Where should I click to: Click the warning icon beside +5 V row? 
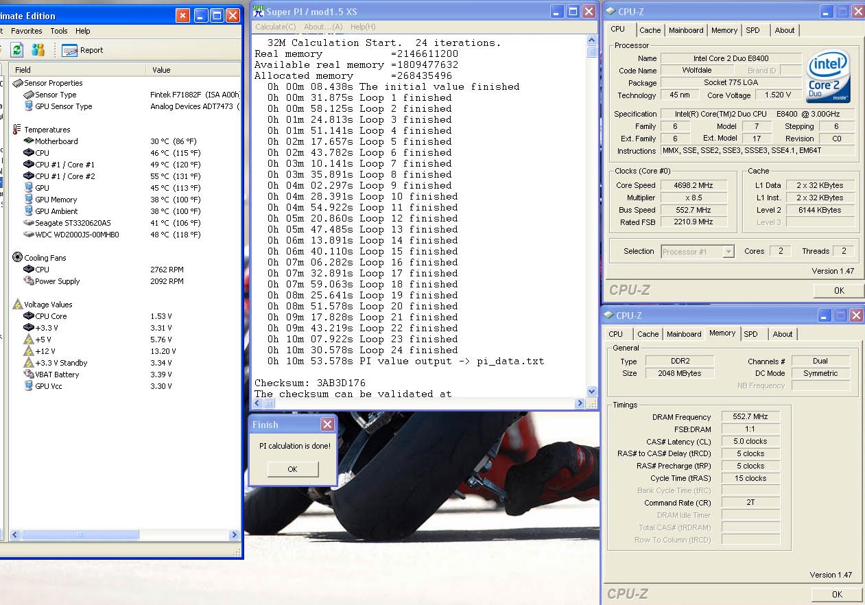(29, 340)
